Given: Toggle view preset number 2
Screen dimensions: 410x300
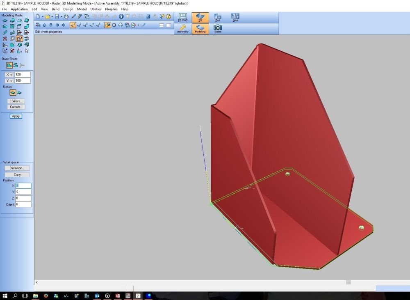Looking at the screenshot, I should (79, 25).
